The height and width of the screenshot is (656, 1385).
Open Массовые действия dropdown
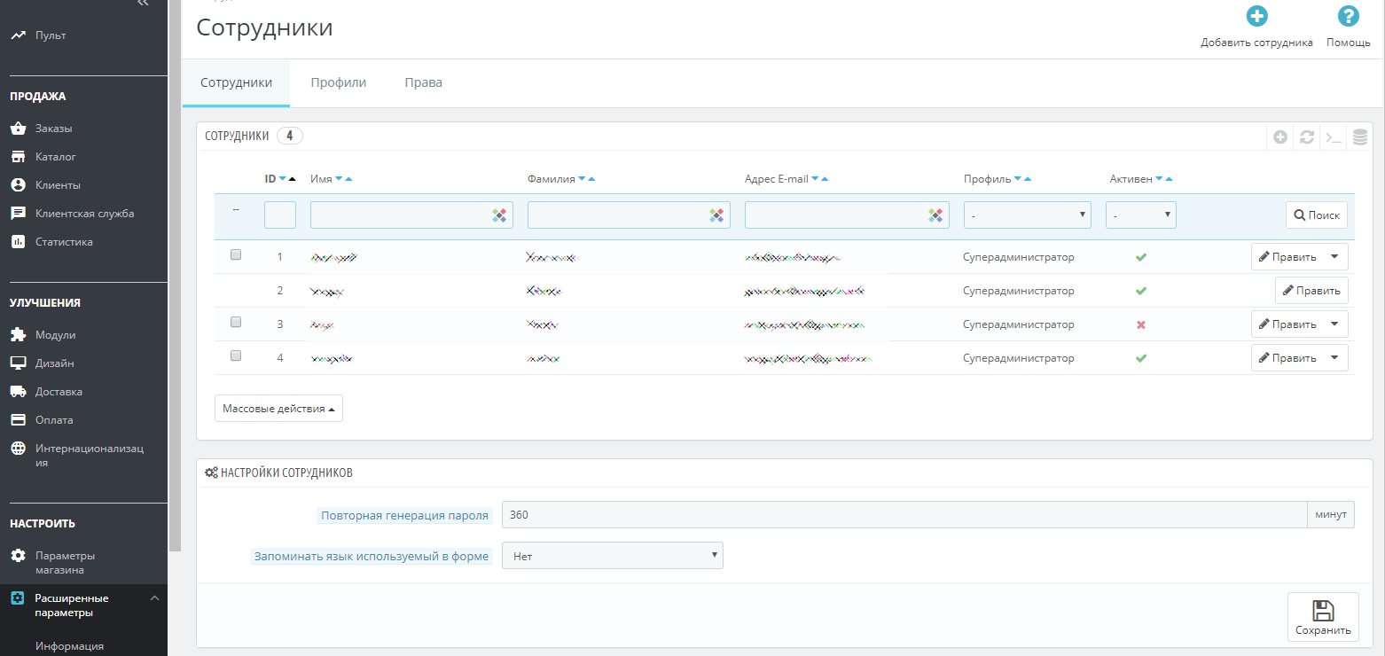278,409
